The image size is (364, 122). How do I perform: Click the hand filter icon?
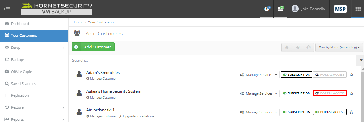tap(308, 47)
